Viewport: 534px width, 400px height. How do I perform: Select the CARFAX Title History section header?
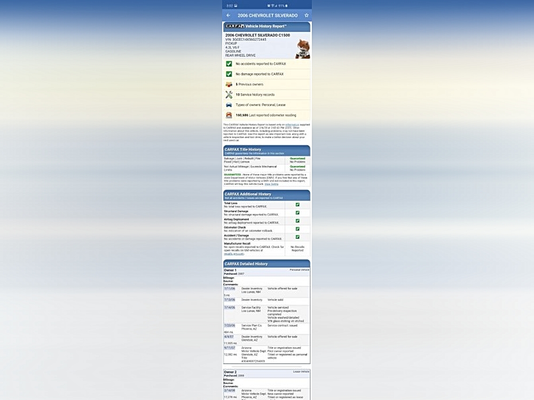click(x=266, y=150)
